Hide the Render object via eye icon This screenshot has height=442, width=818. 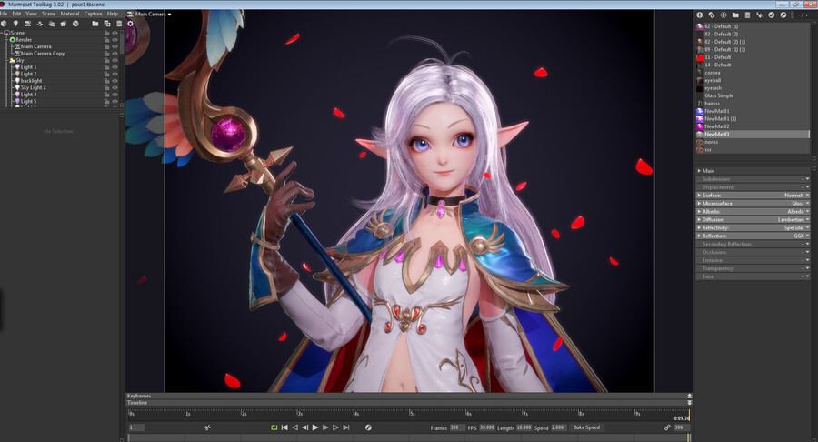115,40
